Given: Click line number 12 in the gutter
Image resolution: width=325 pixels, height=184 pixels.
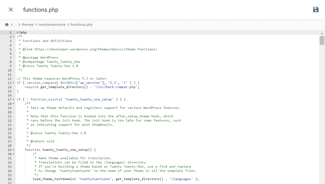Looking at the screenshot, I should 10,78.
